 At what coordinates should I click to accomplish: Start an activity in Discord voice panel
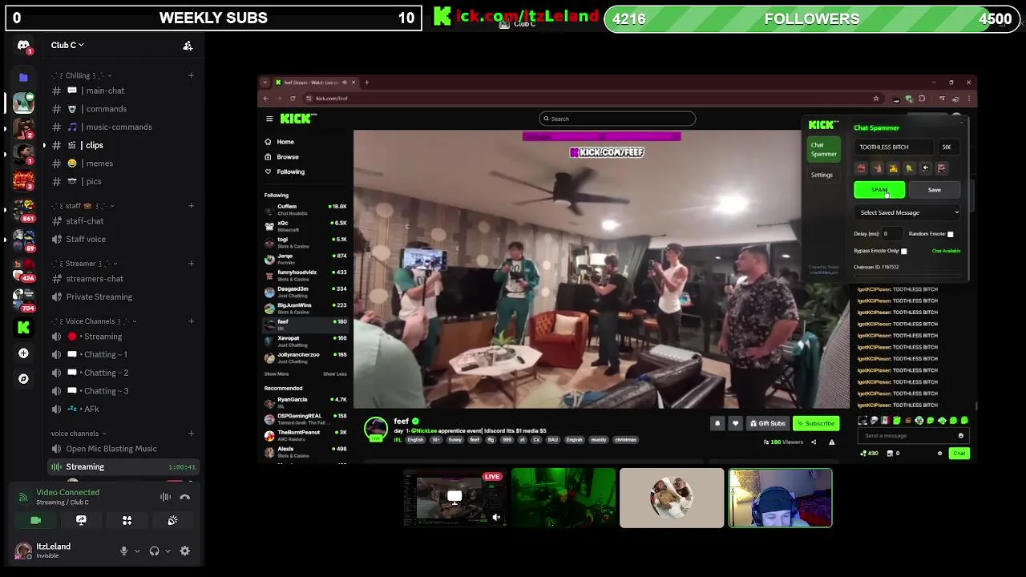pos(127,520)
